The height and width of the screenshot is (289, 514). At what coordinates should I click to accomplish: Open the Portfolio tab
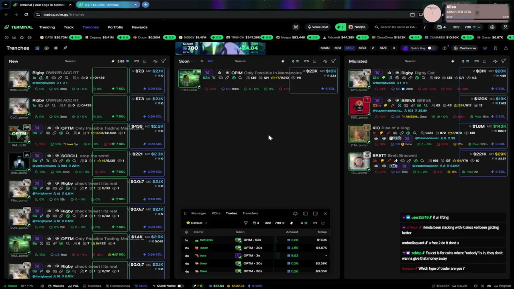point(115,27)
